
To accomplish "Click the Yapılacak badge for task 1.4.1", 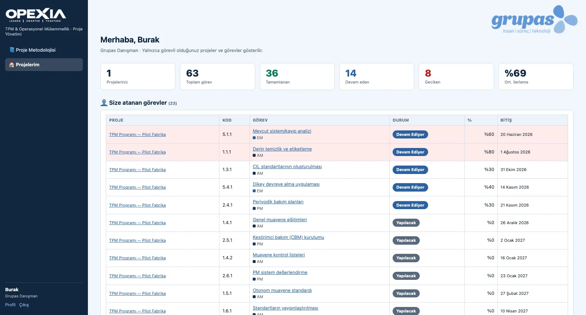I will pos(406,223).
